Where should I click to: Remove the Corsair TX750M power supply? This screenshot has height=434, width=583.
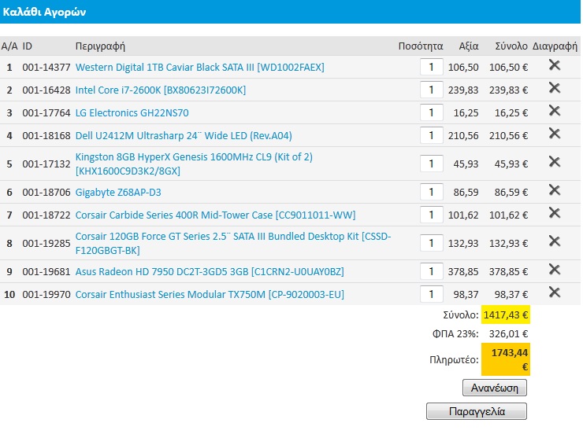click(x=555, y=292)
